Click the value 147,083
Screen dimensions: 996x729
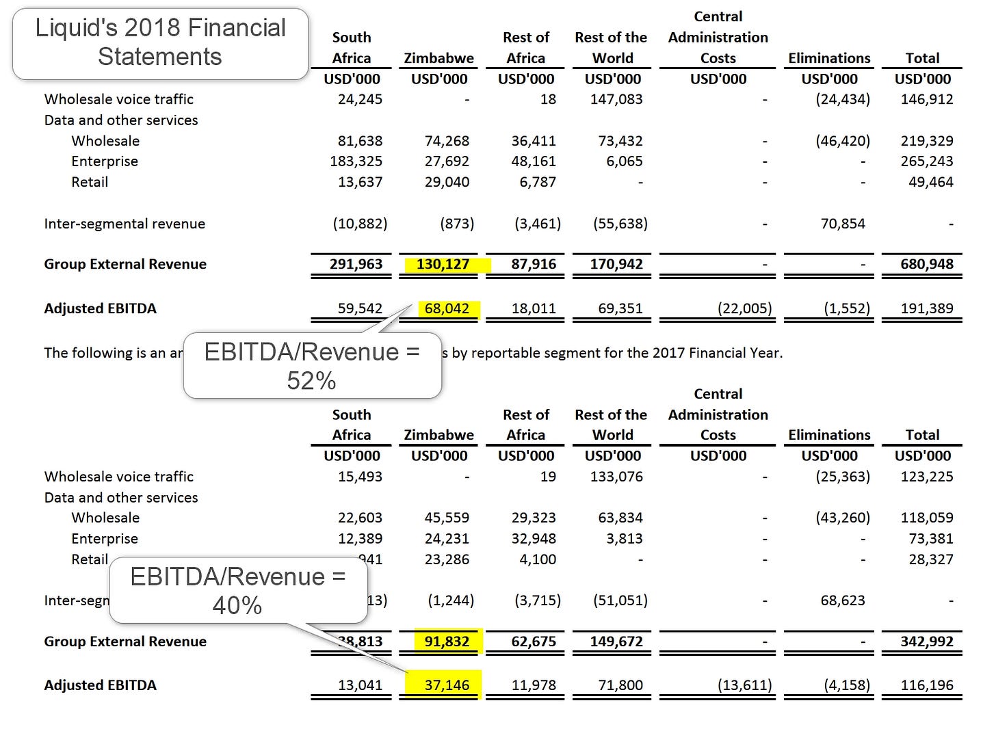[616, 99]
